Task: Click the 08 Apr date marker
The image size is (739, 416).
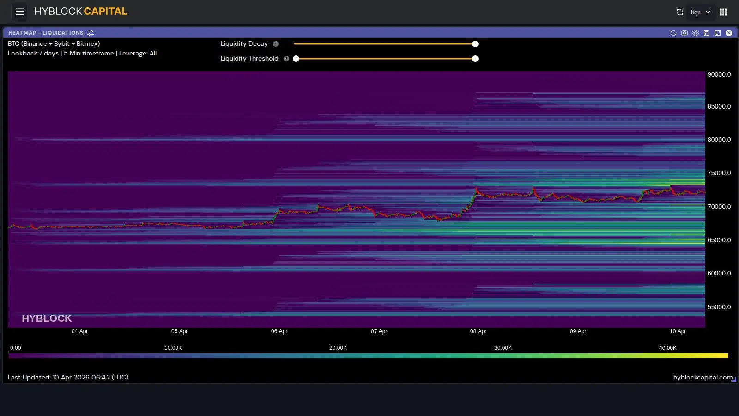Action: (478, 331)
